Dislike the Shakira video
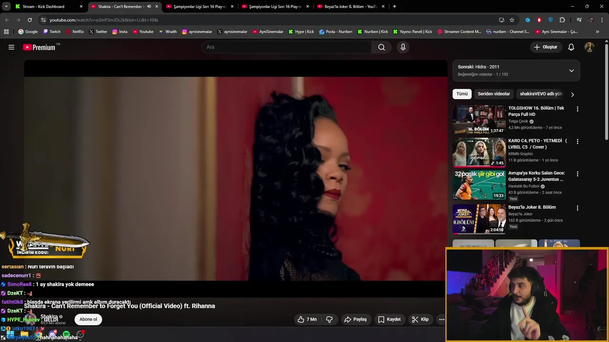The image size is (609, 342). click(329, 319)
